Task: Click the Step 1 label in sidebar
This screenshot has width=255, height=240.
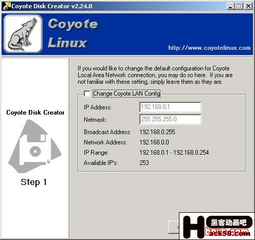Action: click(x=34, y=182)
